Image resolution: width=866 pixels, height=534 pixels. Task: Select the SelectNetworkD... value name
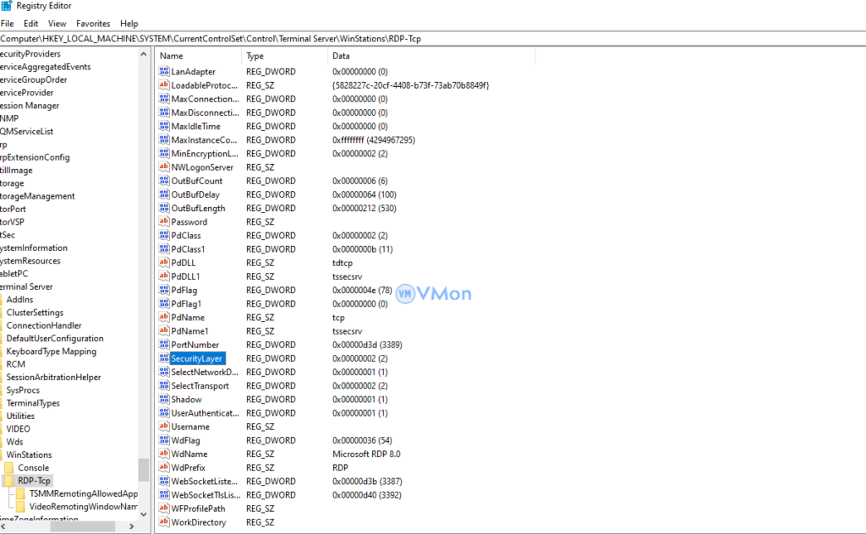pyautogui.click(x=205, y=372)
